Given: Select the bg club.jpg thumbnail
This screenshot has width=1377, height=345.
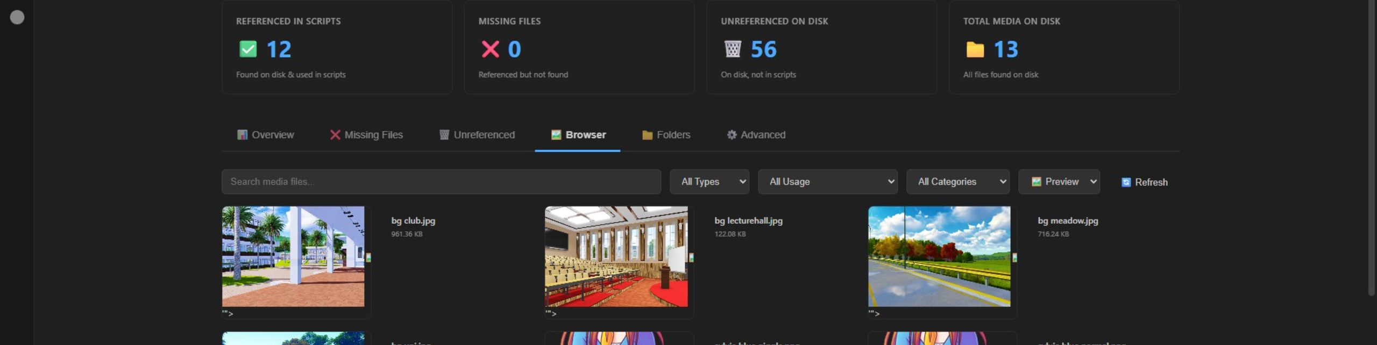Looking at the screenshot, I should click(293, 256).
